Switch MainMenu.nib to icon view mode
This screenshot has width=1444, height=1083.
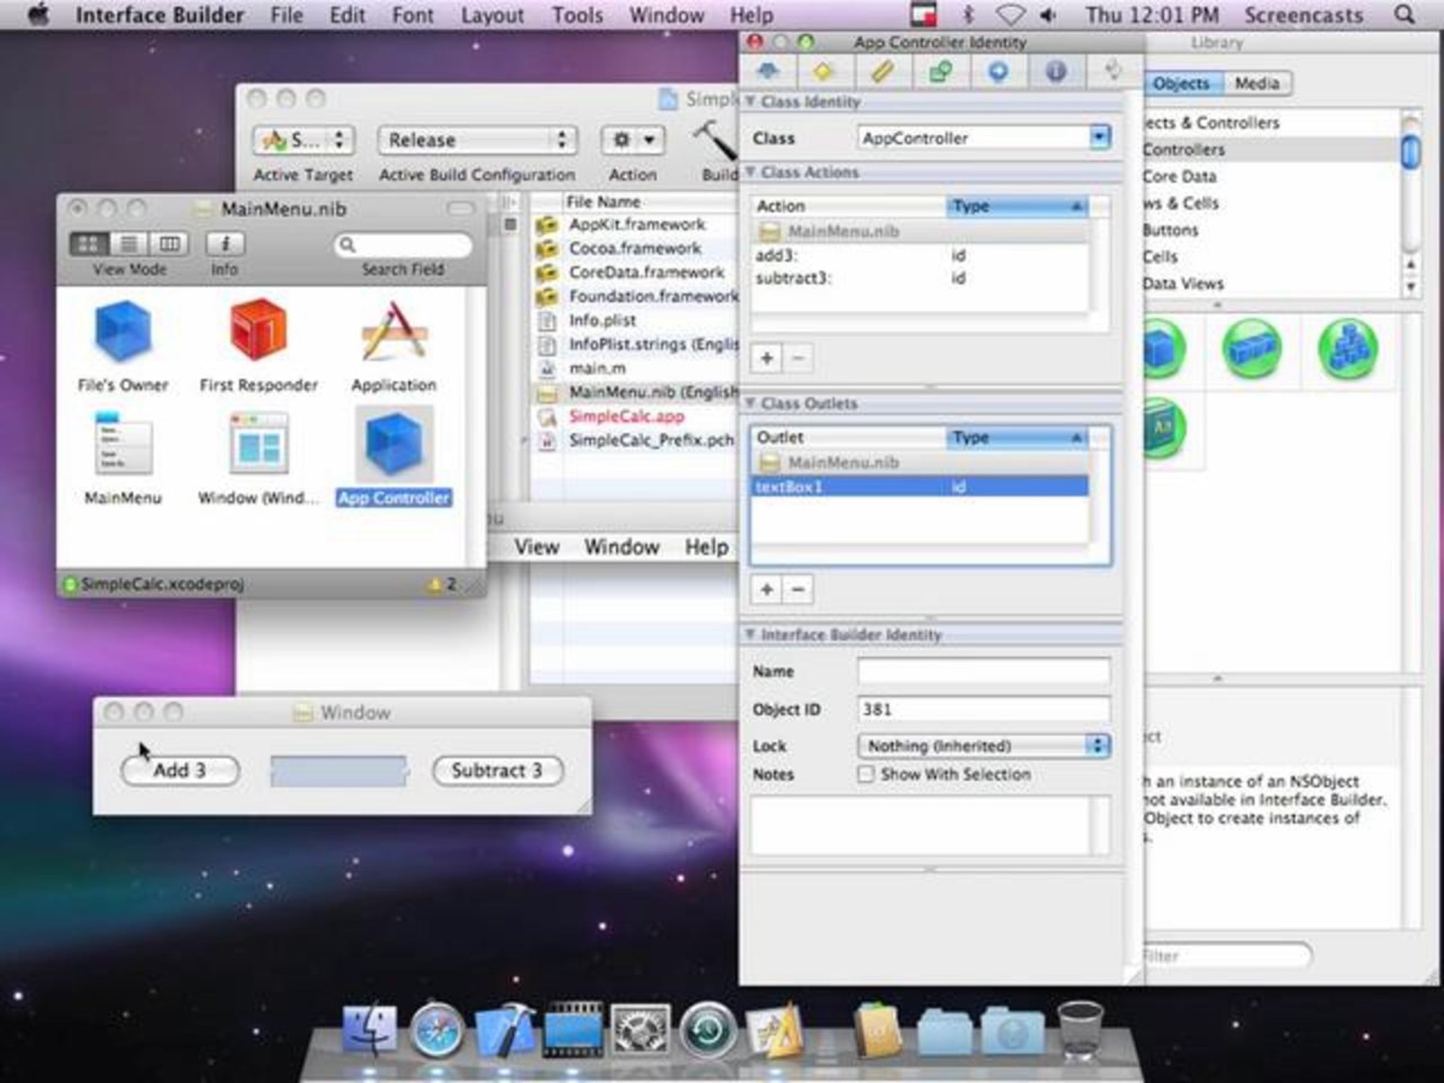pos(89,244)
